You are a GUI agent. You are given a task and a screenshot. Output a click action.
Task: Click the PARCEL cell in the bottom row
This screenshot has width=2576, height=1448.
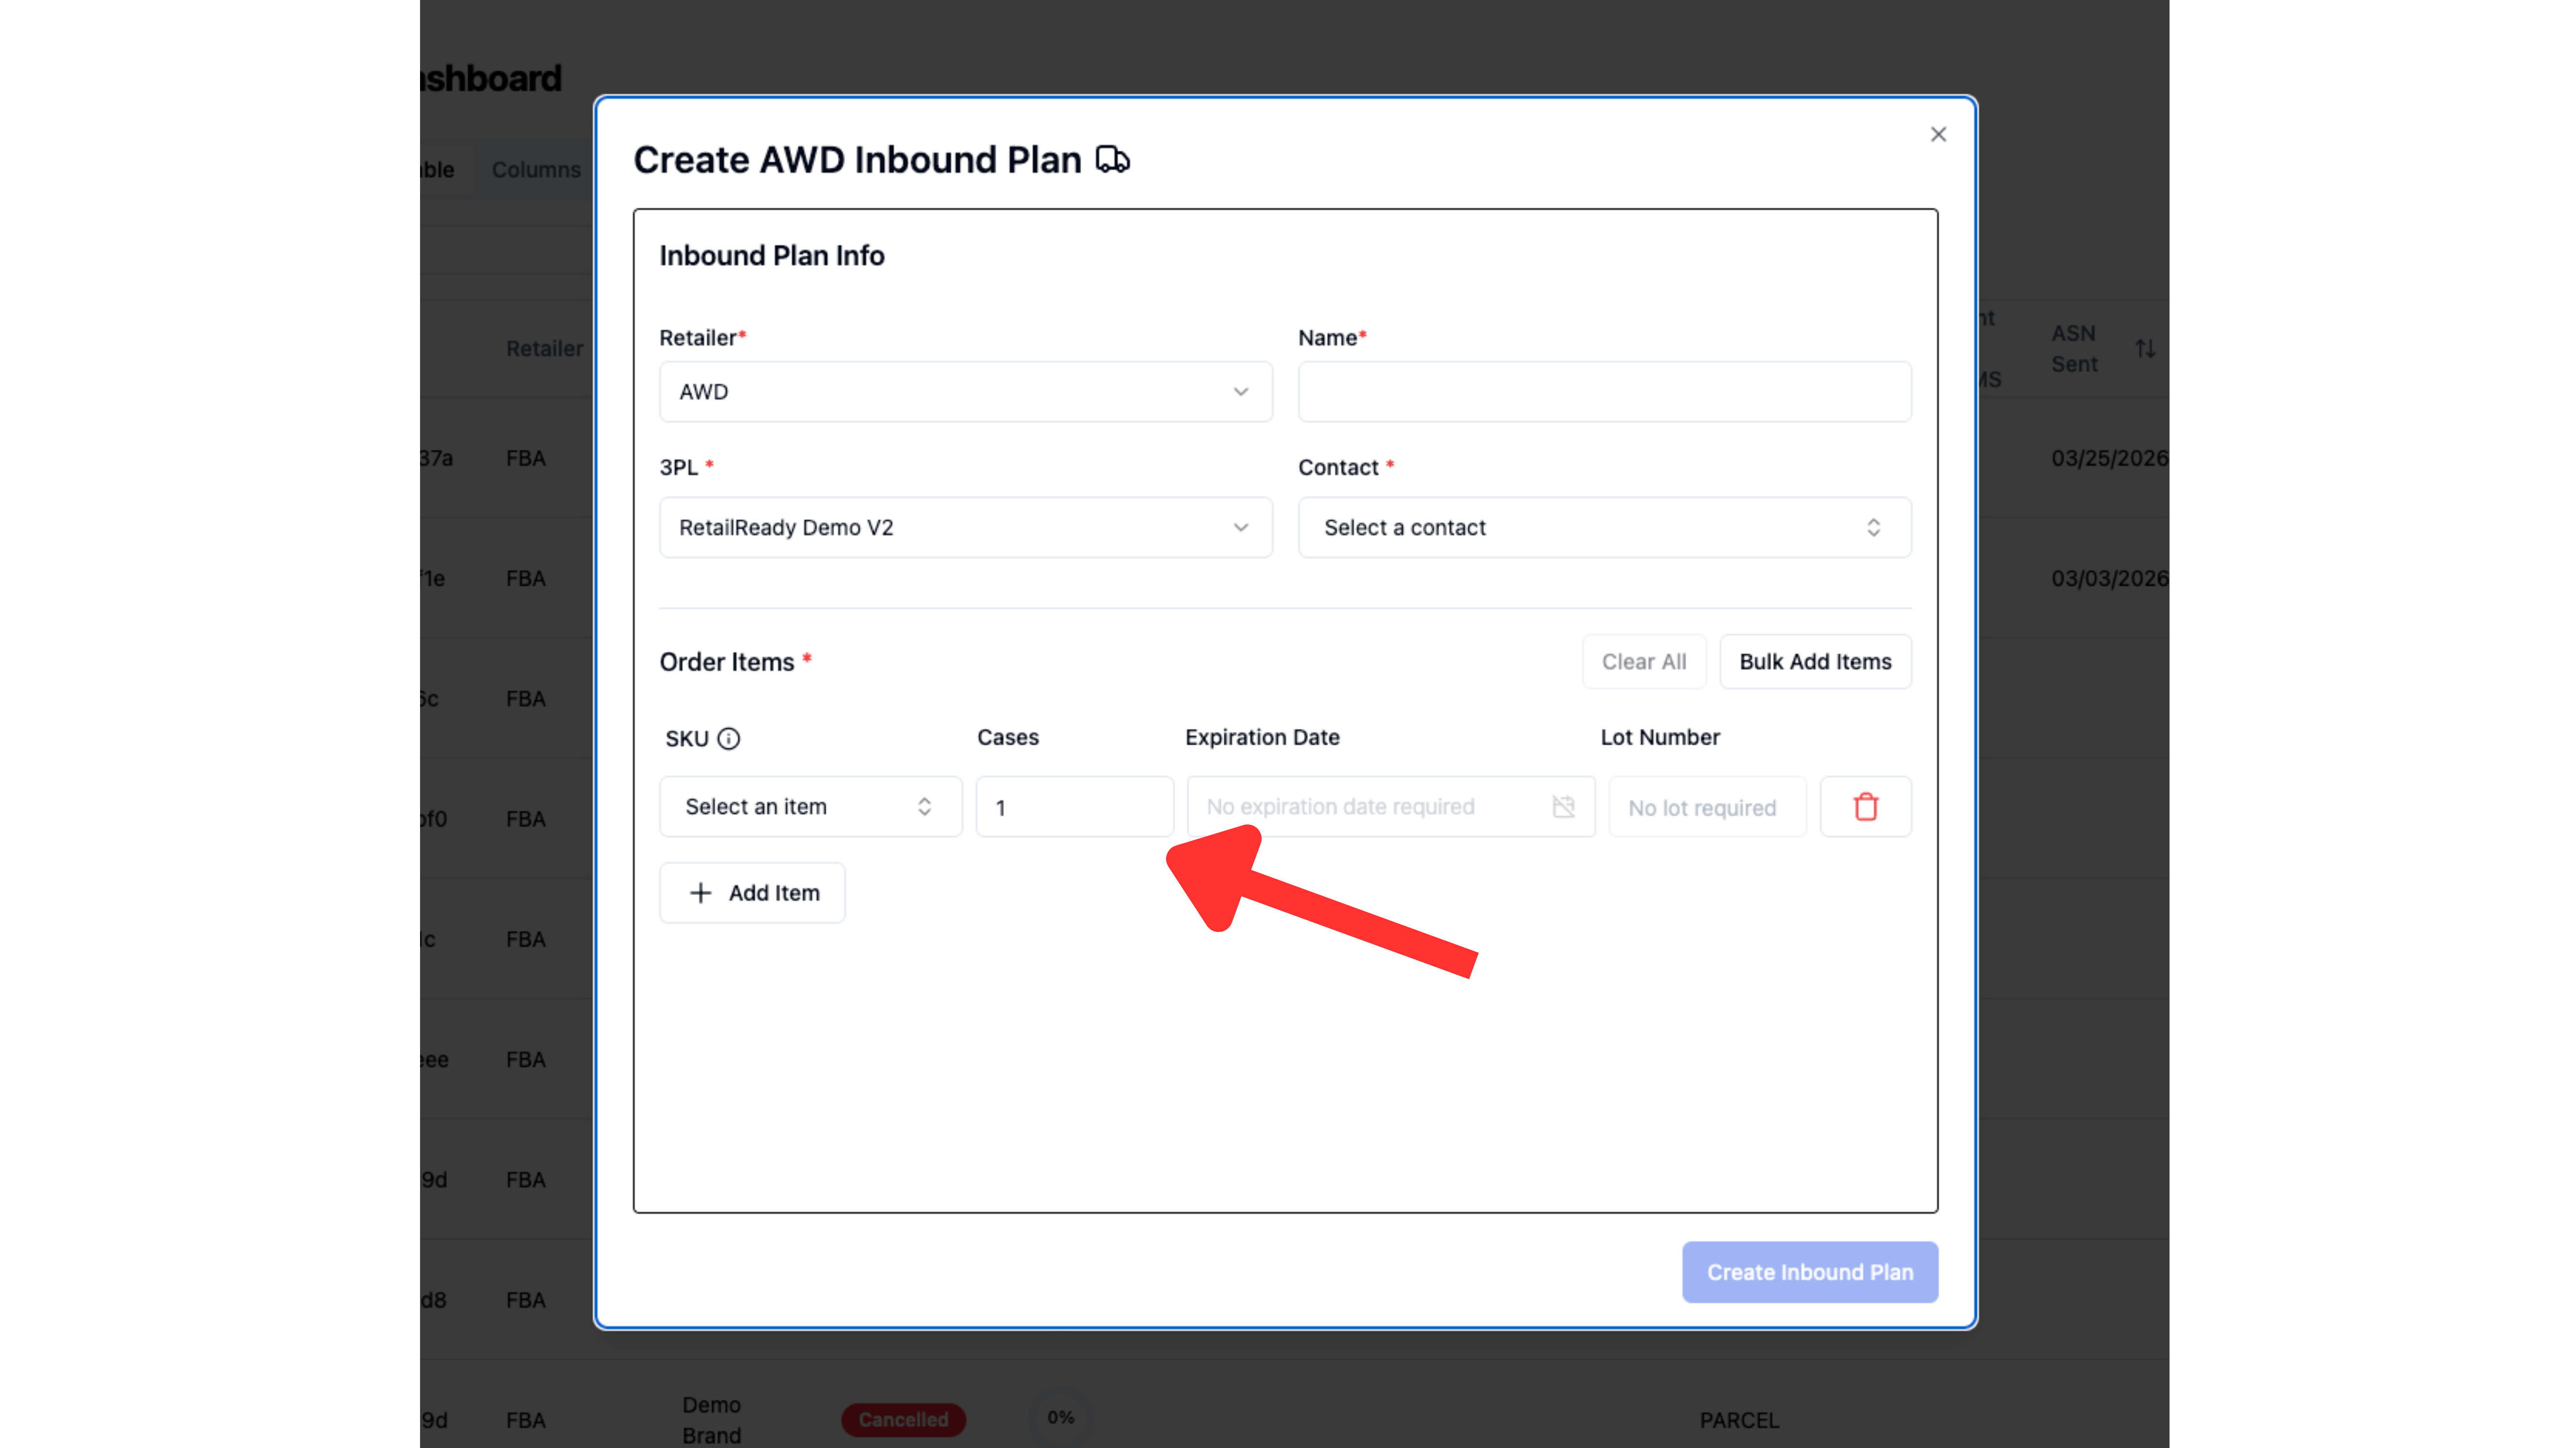coord(1739,1420)
